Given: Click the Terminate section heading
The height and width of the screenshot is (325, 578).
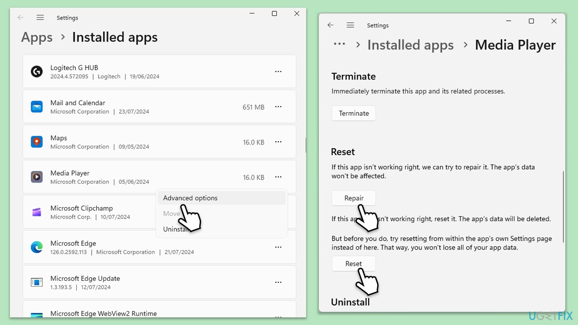Looking at the screenshot, I should coord(354,77).
